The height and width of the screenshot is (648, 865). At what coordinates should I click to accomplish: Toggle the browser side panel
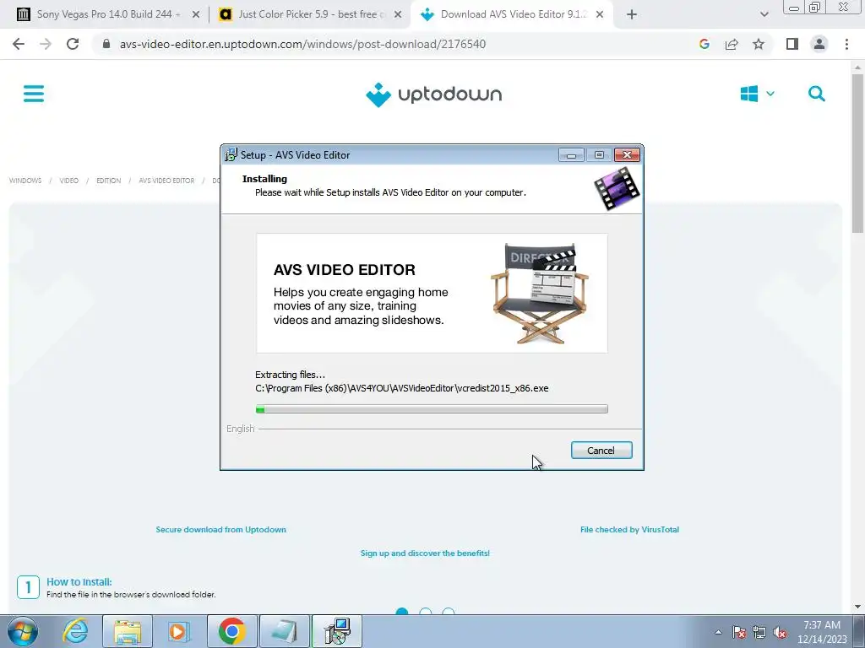(x=792, y=44)
